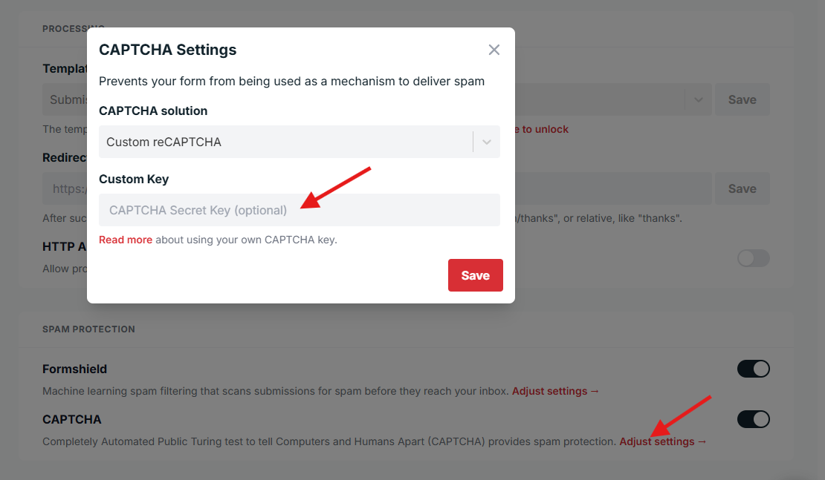
Task: Disable Formshield machine learning spam filtering
Action: coord(753,369)
